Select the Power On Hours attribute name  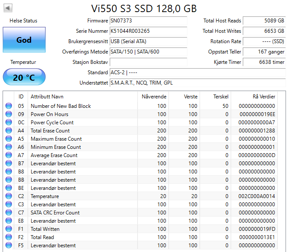tap(49, 114)
